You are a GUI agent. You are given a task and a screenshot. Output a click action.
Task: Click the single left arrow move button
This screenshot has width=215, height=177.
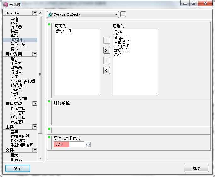click(x=106, y=60)
